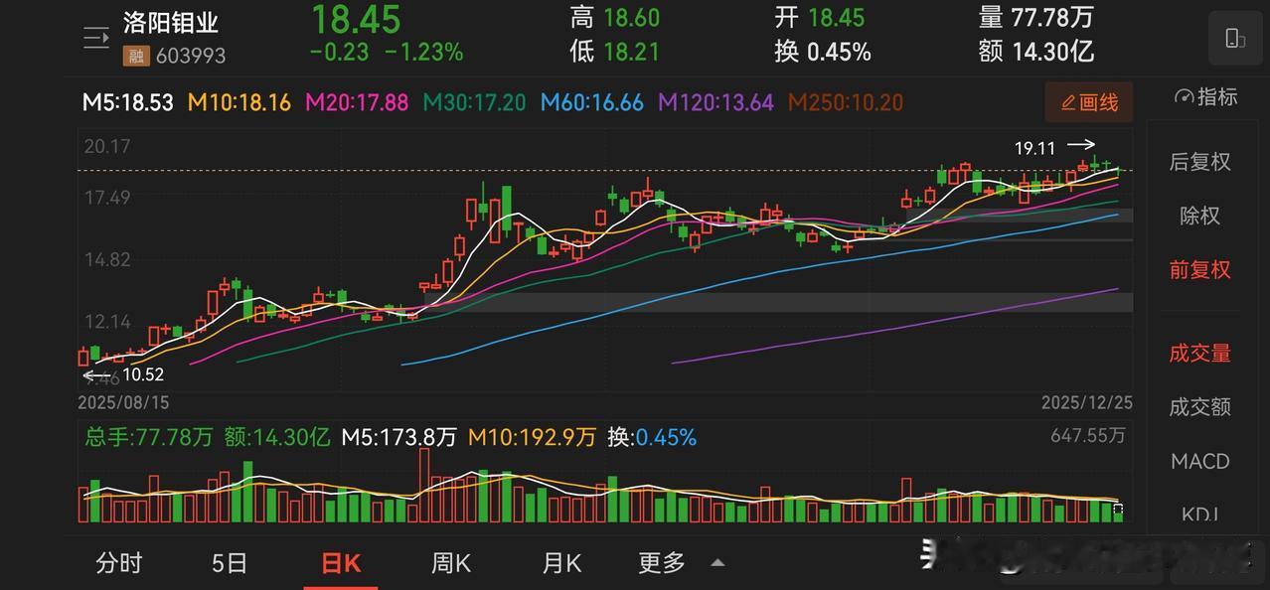Select the 日K daily candlestick tab
Screen dimensions: 1270x590
(x=341, y=563)
